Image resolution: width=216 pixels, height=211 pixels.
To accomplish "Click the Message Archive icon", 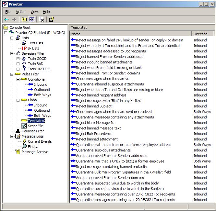I will click(x=18, y=152).
